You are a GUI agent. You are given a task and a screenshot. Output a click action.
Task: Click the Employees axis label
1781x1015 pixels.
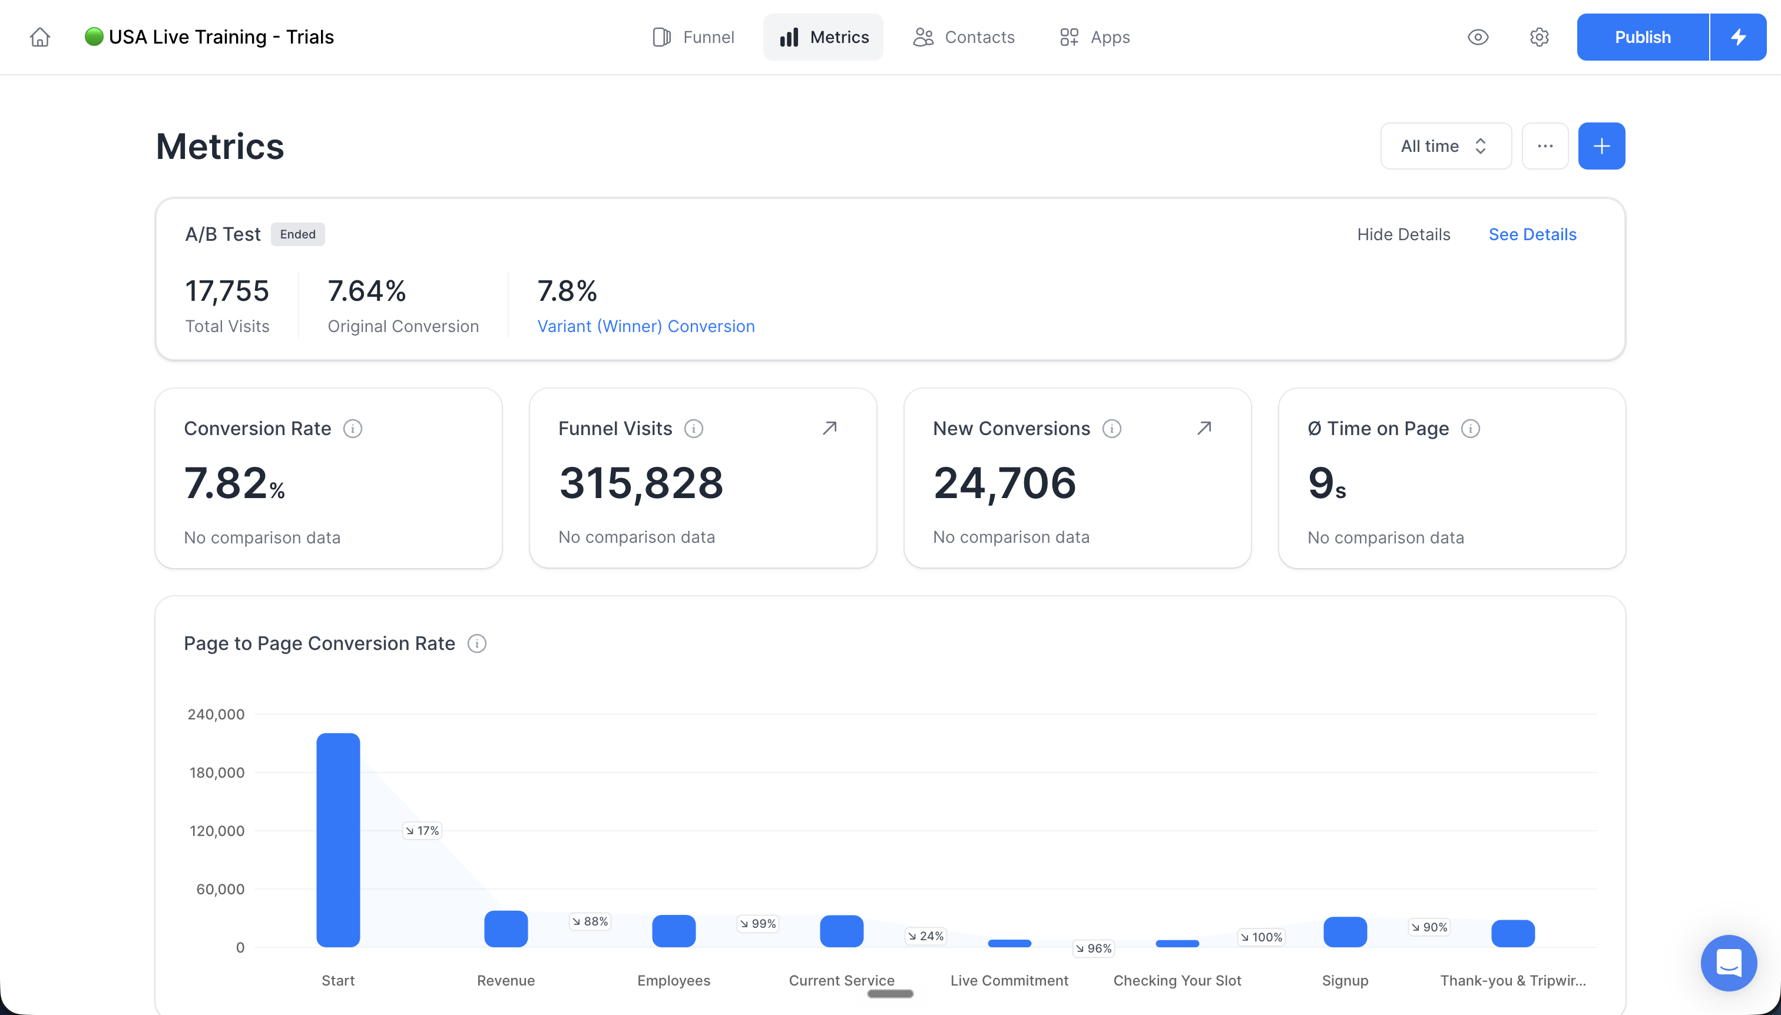coord(674,980)
